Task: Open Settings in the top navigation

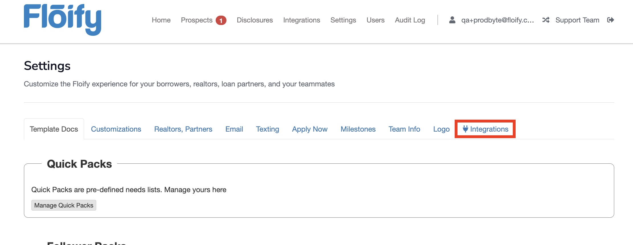Action: 343,20
